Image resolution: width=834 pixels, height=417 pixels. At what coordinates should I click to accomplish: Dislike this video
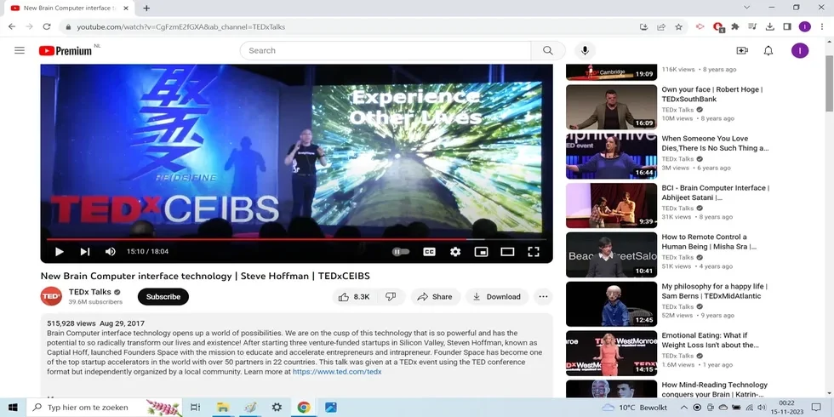tap(391, 297)
